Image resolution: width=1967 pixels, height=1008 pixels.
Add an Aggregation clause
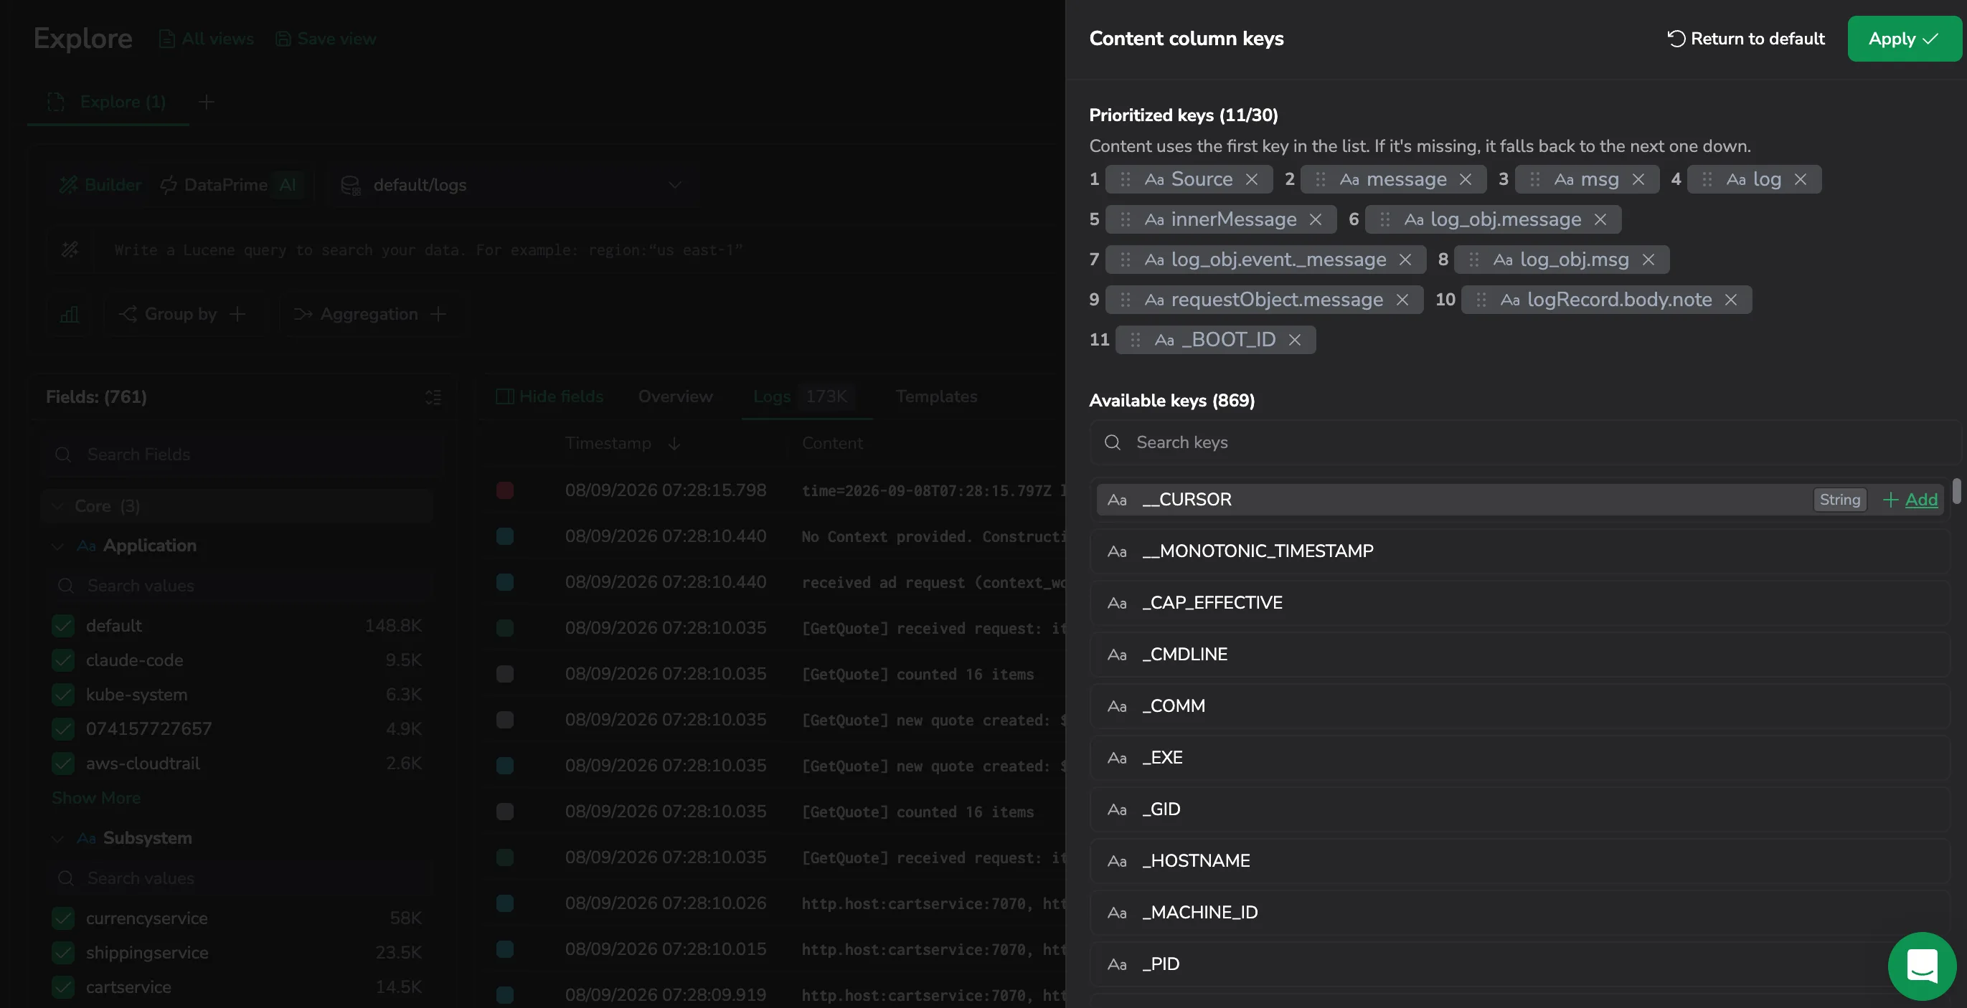click(369, 315)
